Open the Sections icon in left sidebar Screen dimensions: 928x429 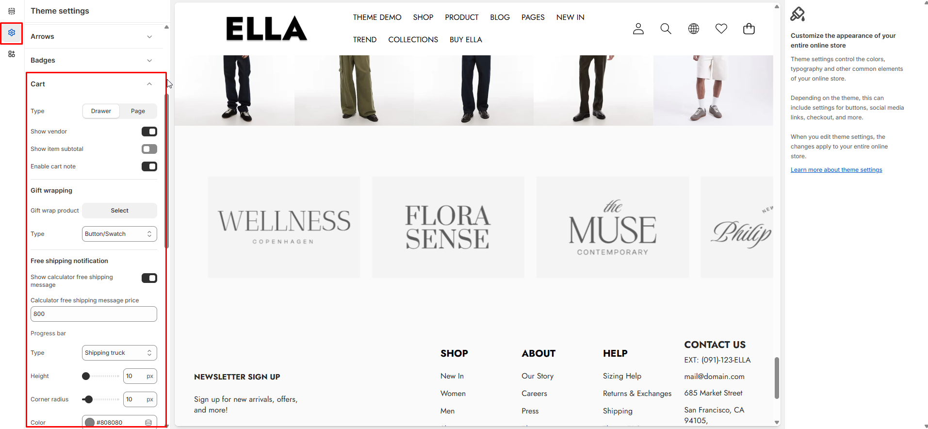pos(12,11)
